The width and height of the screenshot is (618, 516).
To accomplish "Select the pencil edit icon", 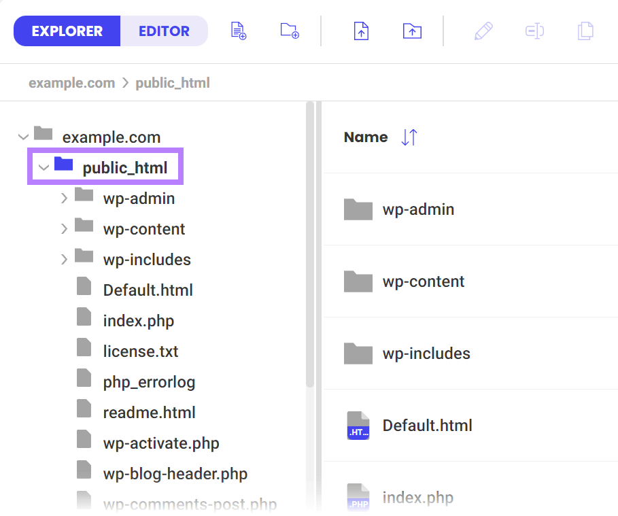I will [483, 31].
